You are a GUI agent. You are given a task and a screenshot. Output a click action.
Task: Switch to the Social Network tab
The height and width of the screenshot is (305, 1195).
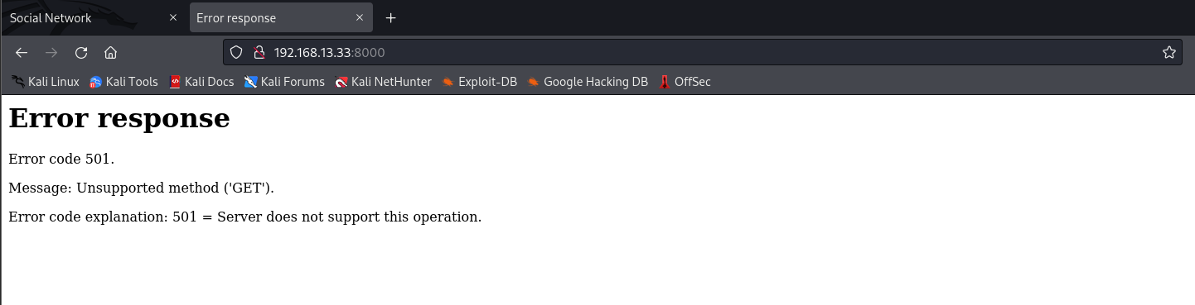click(x=93, y=17)
